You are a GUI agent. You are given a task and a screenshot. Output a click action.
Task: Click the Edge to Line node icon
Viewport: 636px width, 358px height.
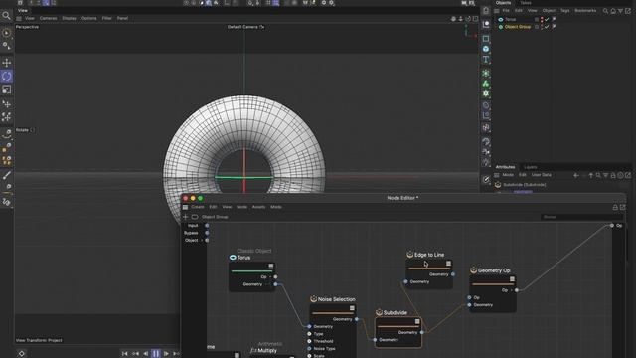click(409, 255)
